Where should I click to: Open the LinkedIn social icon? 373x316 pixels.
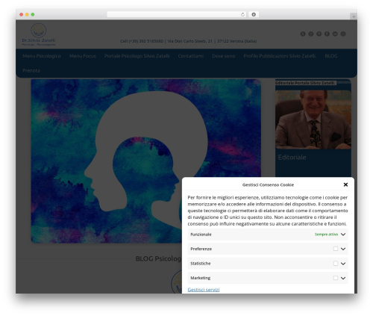335,34
